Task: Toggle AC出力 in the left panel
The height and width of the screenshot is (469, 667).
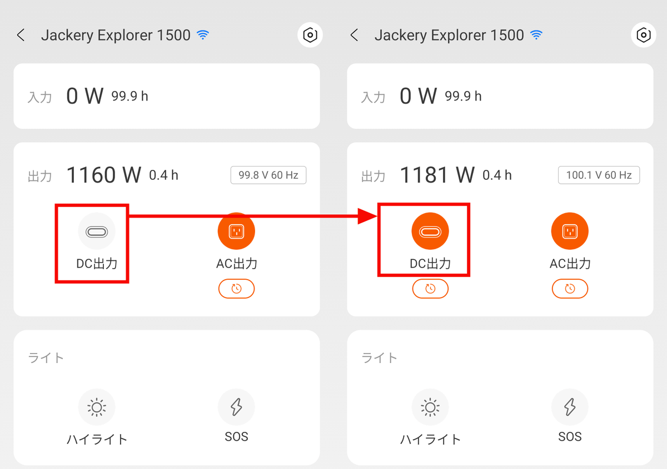Action: 236,231
